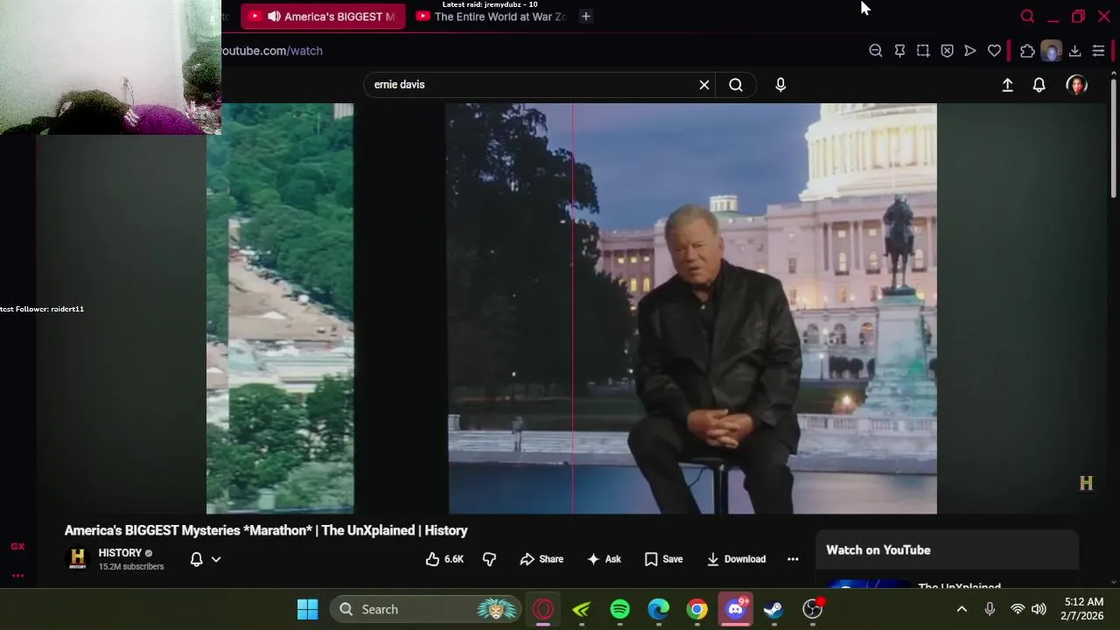The height and width of the screenshot is (630, 1120).
Task: Open the Wi-Fi network tray icon
Action: pos(1018,609)
